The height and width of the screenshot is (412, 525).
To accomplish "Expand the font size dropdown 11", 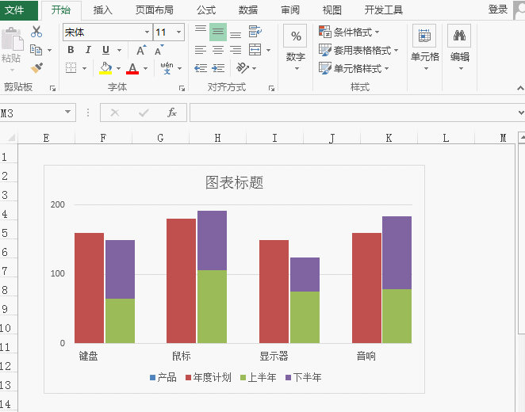I will pyautogui.click(x=178, y=32).
